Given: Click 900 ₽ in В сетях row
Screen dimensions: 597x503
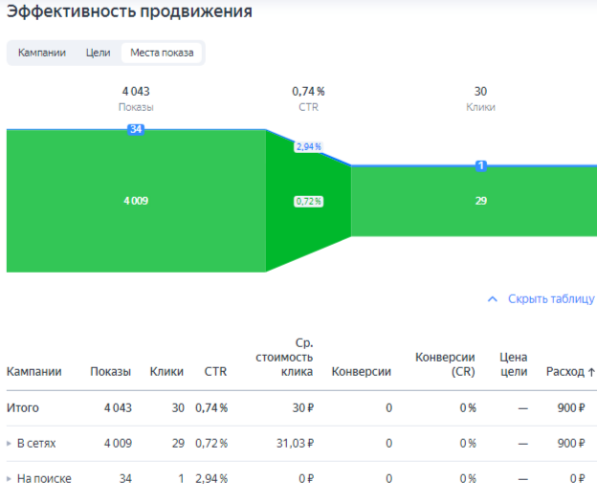Looking at the screenshot, I should (571, 444).
